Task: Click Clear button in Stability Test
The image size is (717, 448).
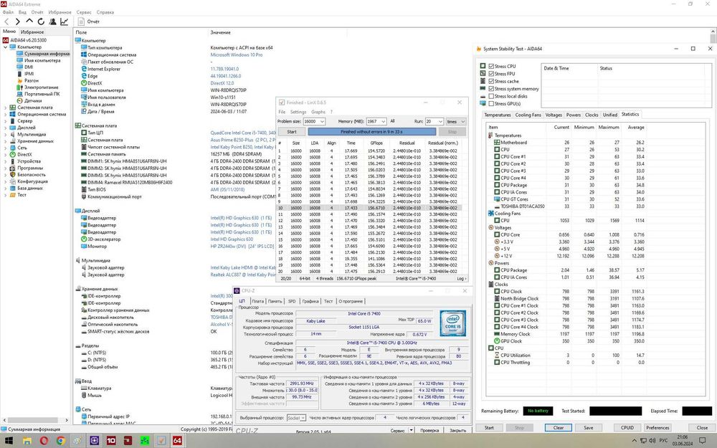Action: 559,428
